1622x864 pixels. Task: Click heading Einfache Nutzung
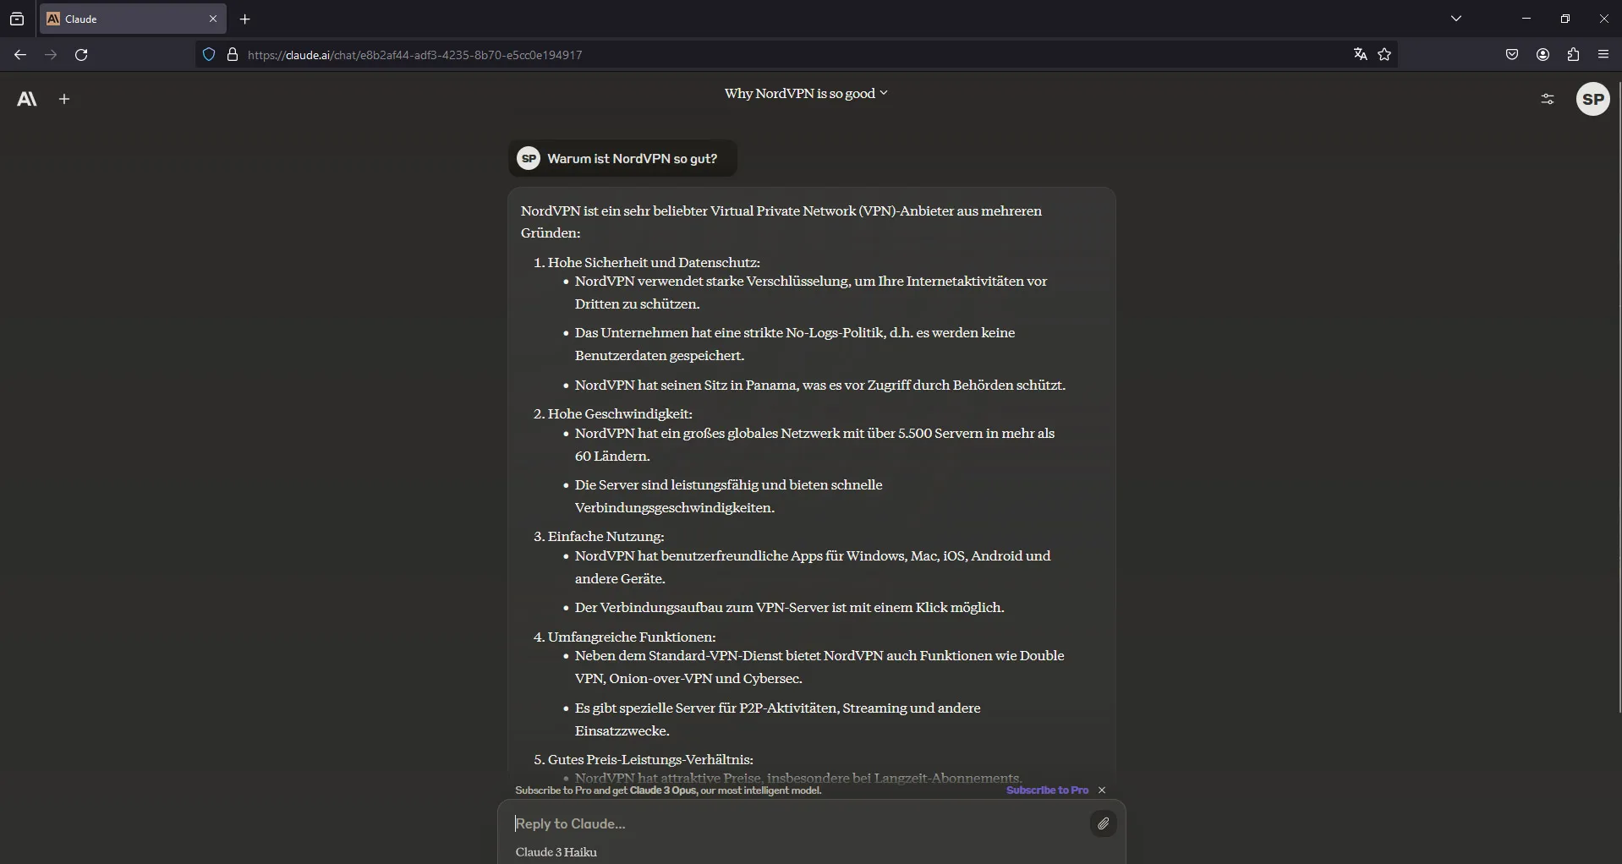click(x=606, y=537)
